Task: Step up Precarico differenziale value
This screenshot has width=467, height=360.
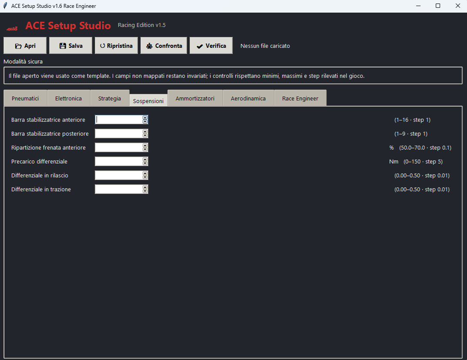Action: click(x=145, y=159)
